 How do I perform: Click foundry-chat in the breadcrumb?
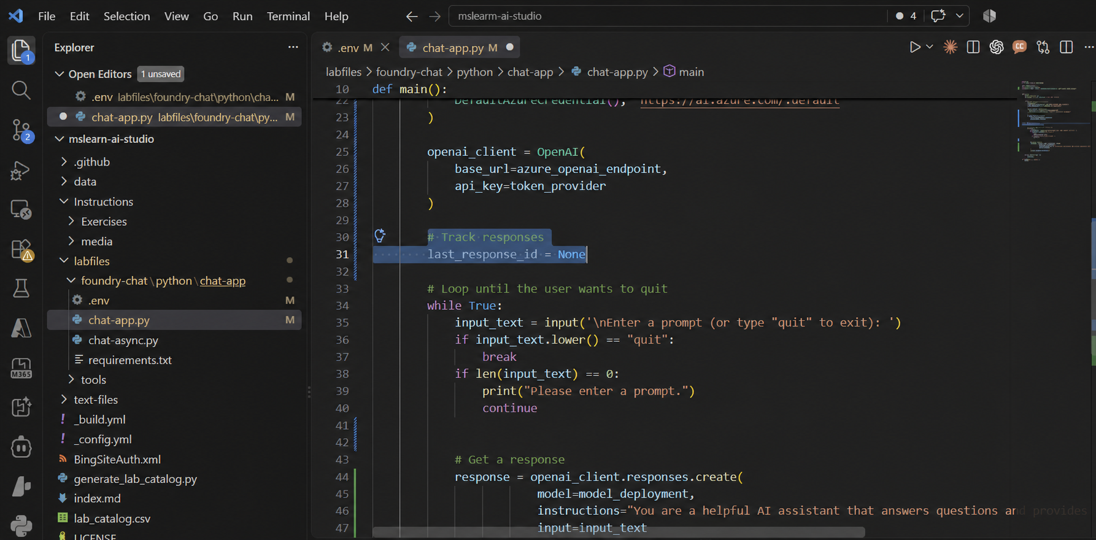coord(409,72)
